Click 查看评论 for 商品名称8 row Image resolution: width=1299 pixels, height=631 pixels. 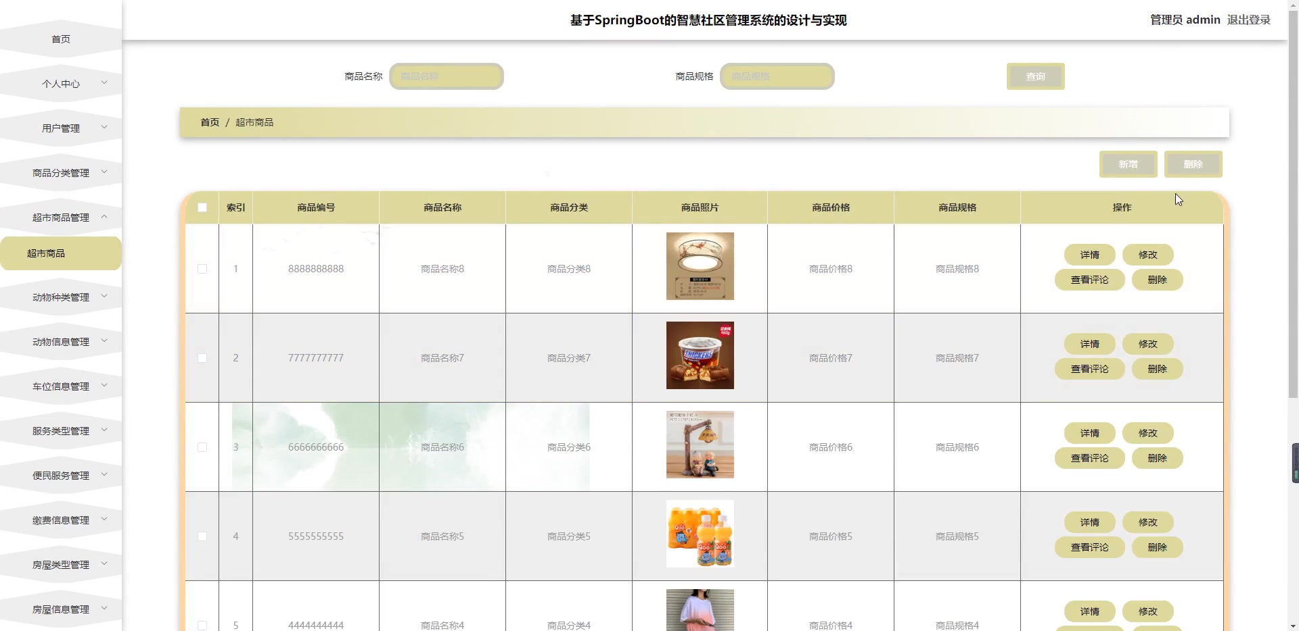pos(1090,280)
